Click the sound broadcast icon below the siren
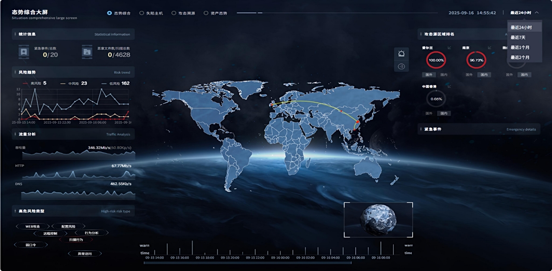 coord(401,66)
